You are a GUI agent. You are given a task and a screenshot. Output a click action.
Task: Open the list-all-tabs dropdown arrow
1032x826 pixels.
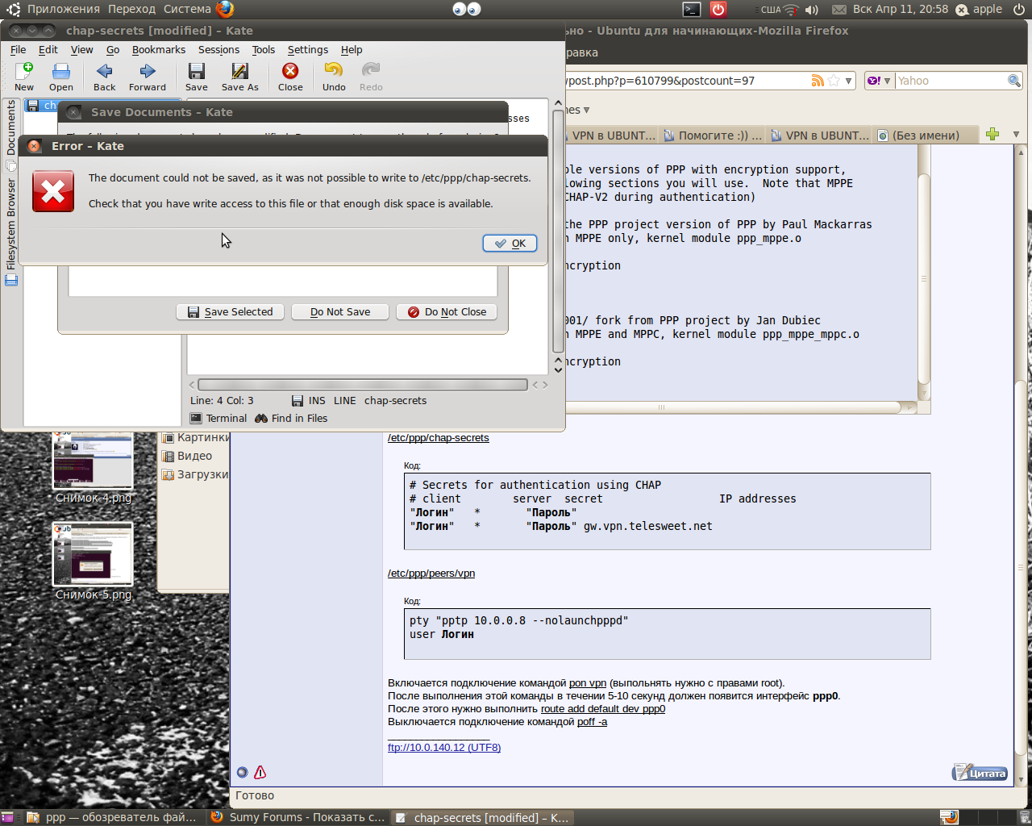coord(1016,135)
